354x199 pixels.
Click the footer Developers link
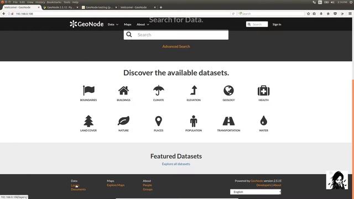click(x=263, y=185)
